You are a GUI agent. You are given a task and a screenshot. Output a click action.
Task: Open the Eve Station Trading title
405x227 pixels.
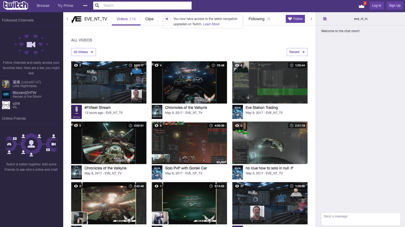click(x=262, y=108)
